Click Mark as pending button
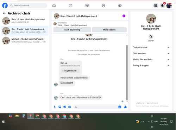Screen dimensions: 176x130 (72, 30)
